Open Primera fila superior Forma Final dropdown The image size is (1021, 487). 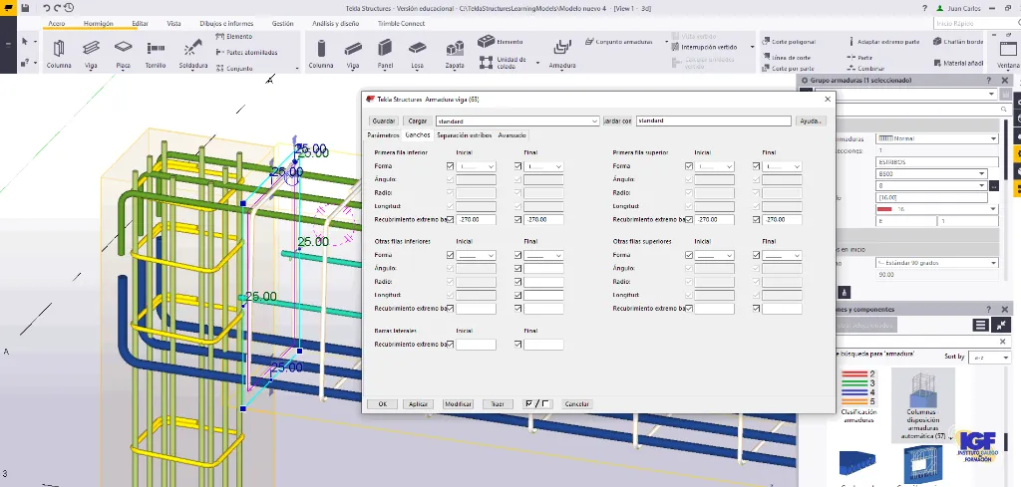coord(782,166)
